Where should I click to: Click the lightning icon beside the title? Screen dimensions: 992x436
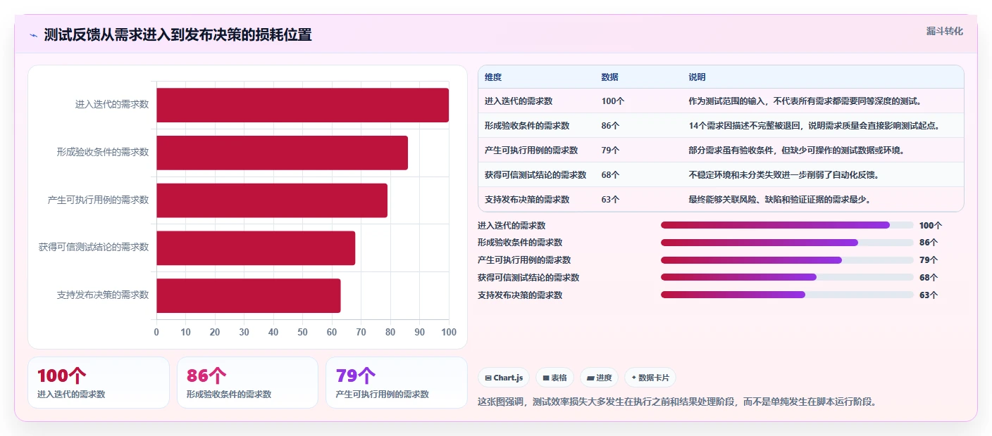[33, 35]
